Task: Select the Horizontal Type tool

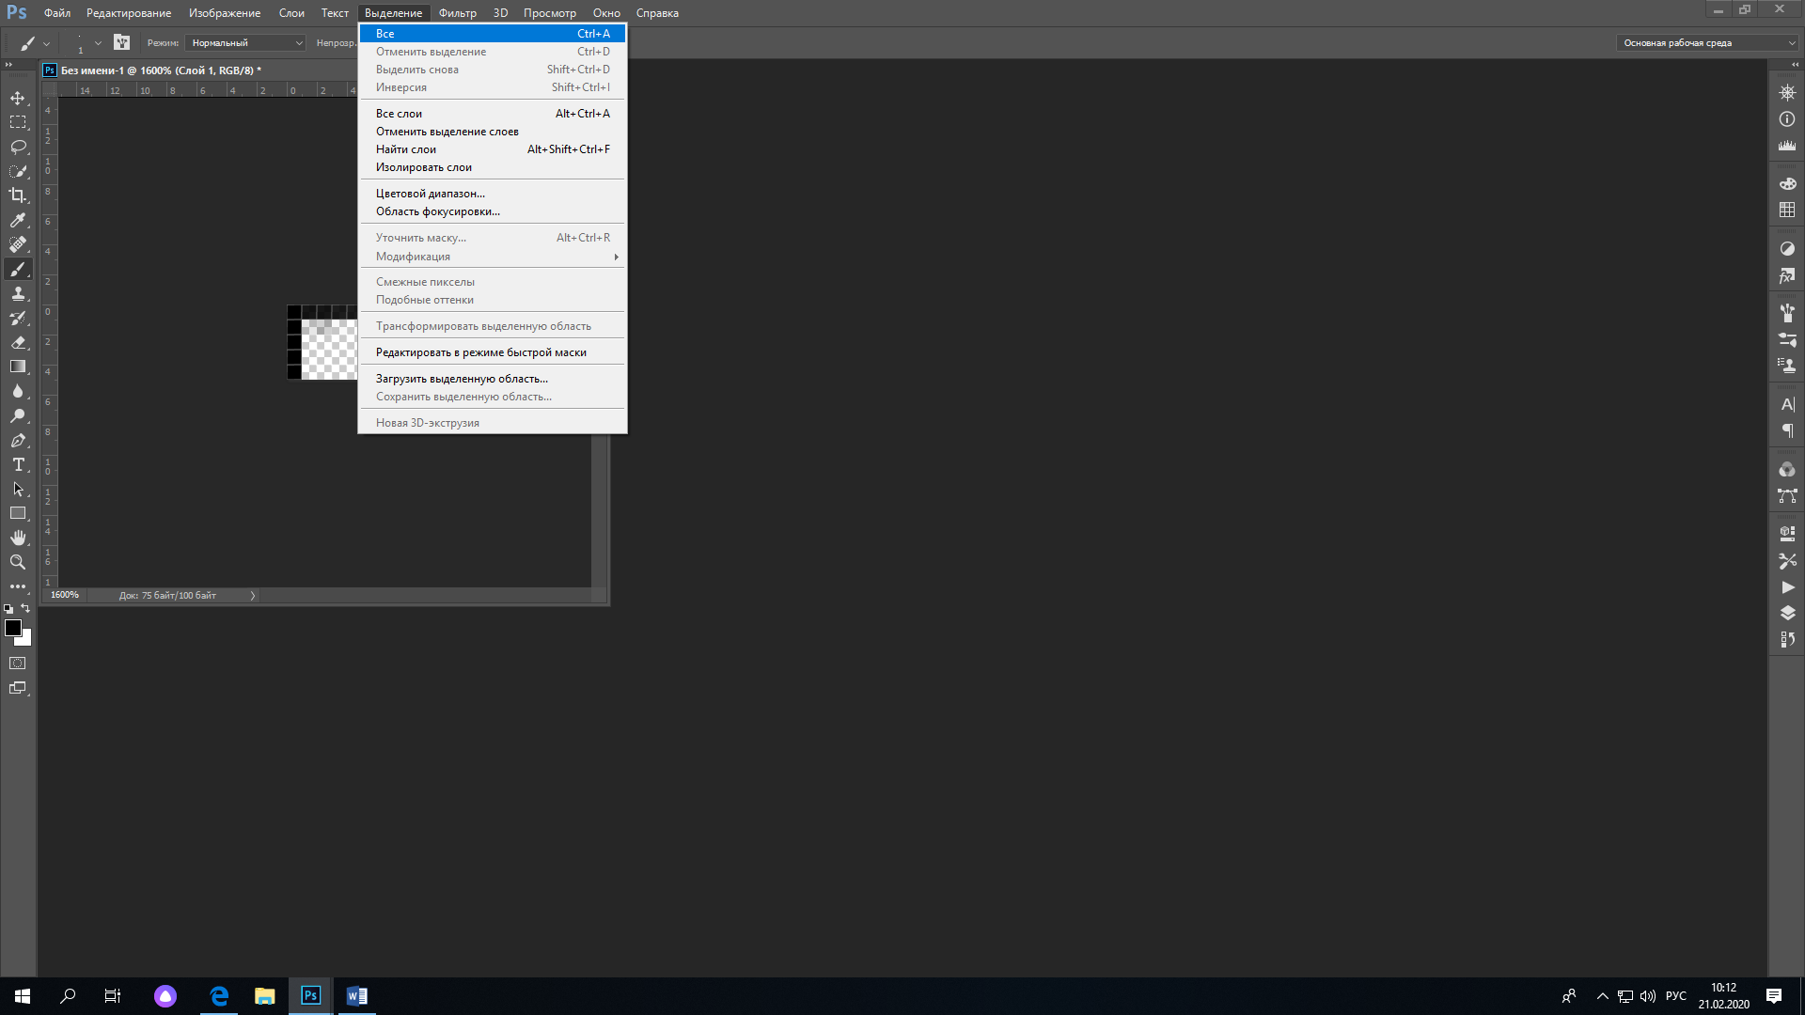Action: (18, 464)
